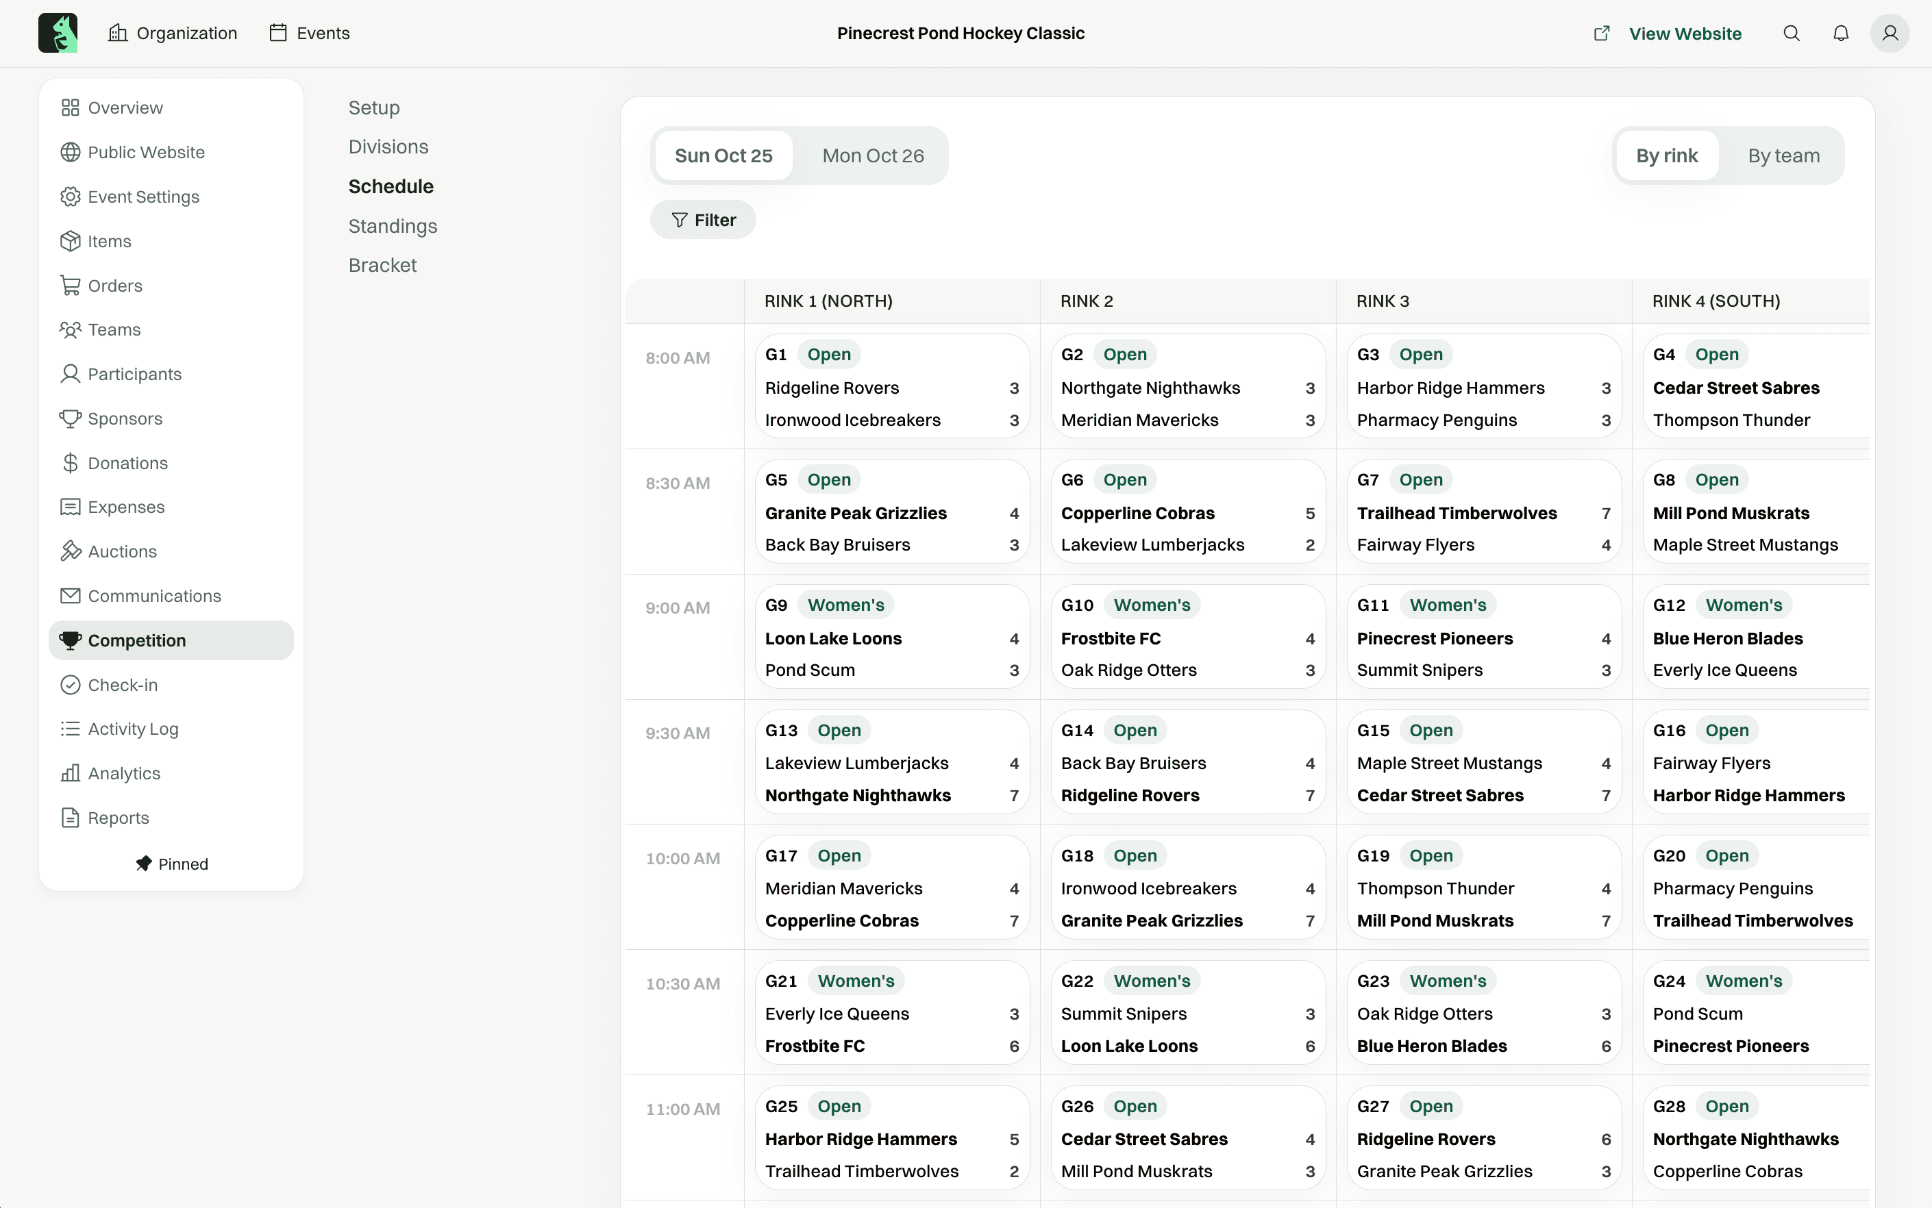Click the Sponsors trophy icon

pyautogui.click(x=71, y=418)
